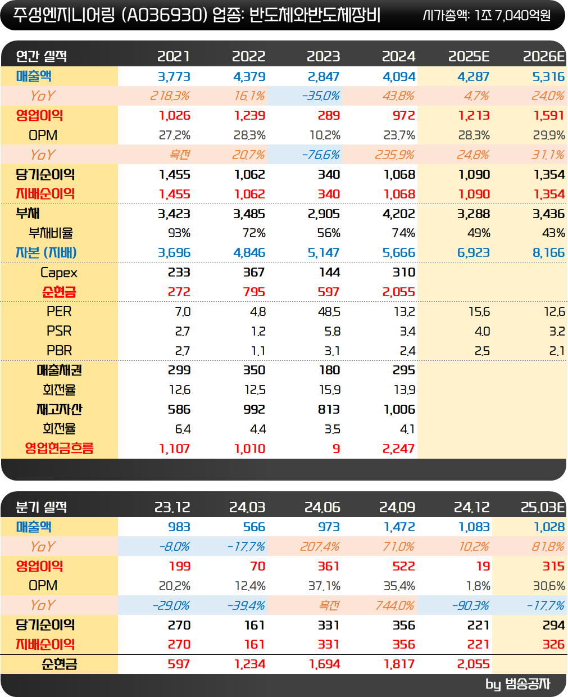Screen dimensions: 568x697
Task: Click the annual 매출액 value 3,773
Action: click(174, 76)
